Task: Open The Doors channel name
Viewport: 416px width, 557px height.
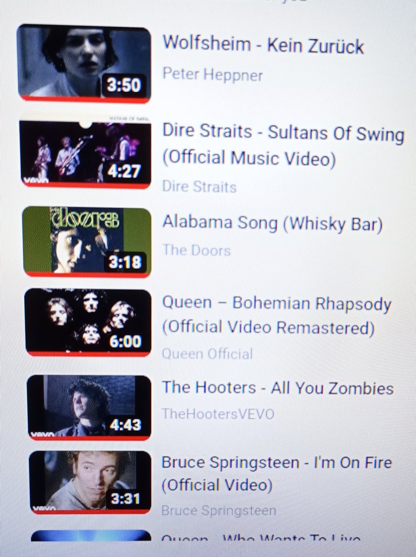Action: tap(196, 251)
